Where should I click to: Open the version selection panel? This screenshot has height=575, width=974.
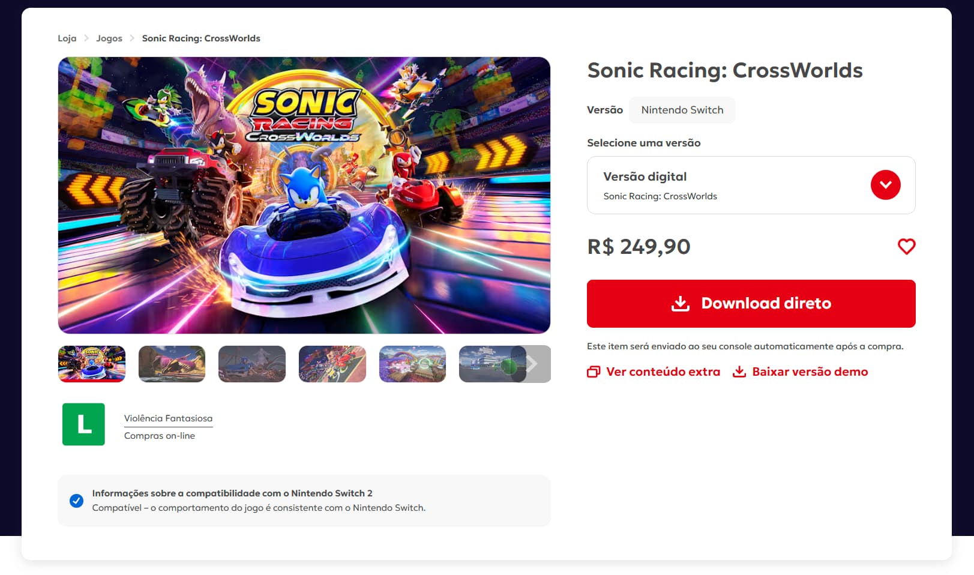click(751, 185)
